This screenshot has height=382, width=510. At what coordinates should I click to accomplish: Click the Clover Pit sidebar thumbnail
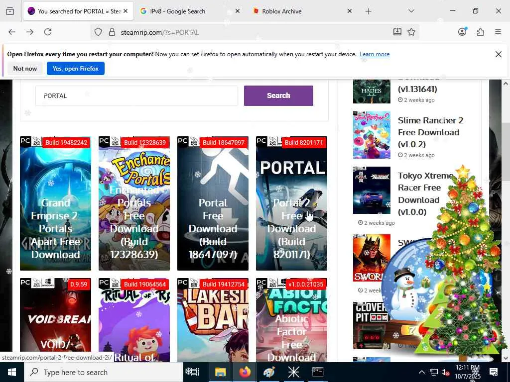coord(372,325)
